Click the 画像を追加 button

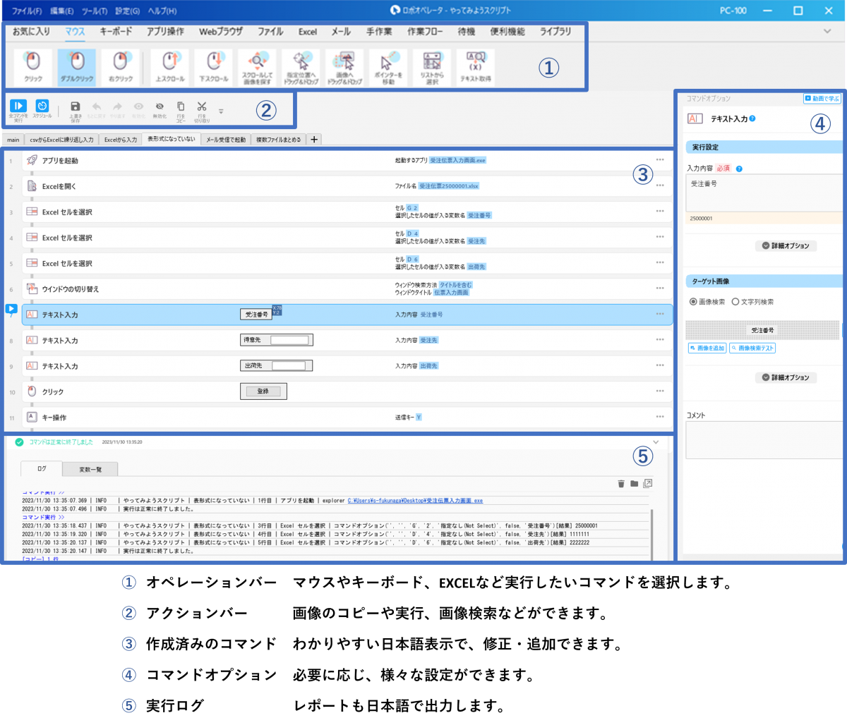coord(707,348)
